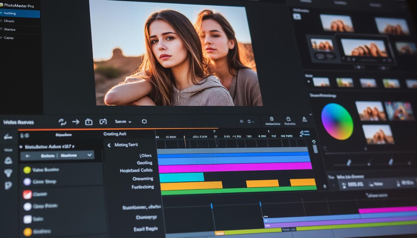Open the Coating Anfi tab

tap(115, 134)
